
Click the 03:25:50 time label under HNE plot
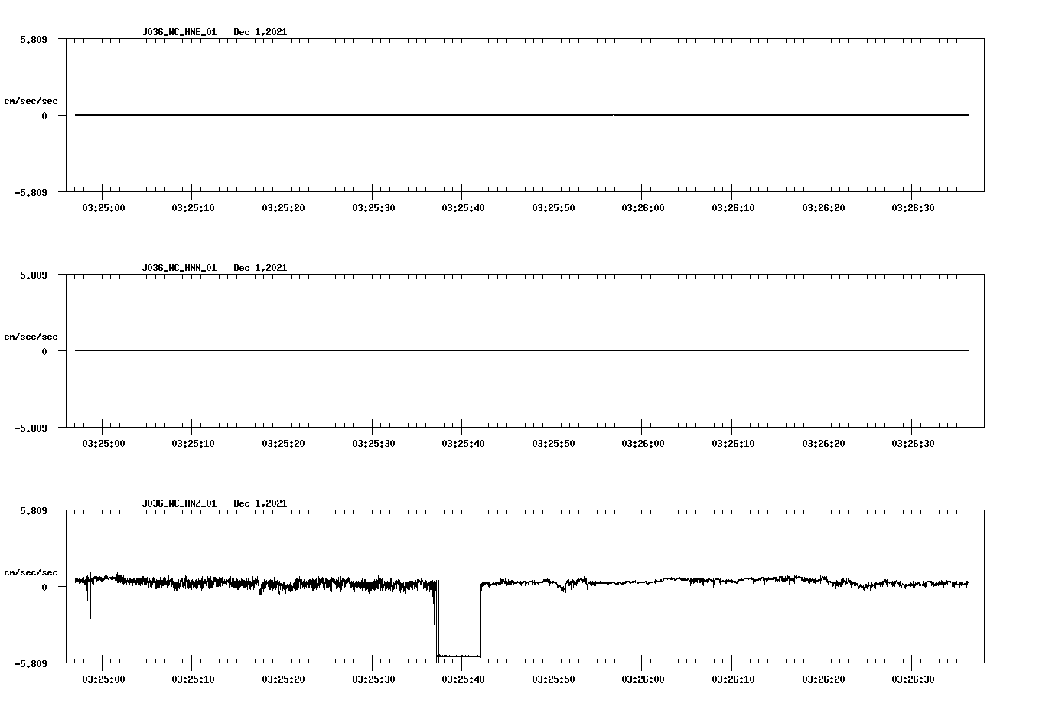point(553,207)
